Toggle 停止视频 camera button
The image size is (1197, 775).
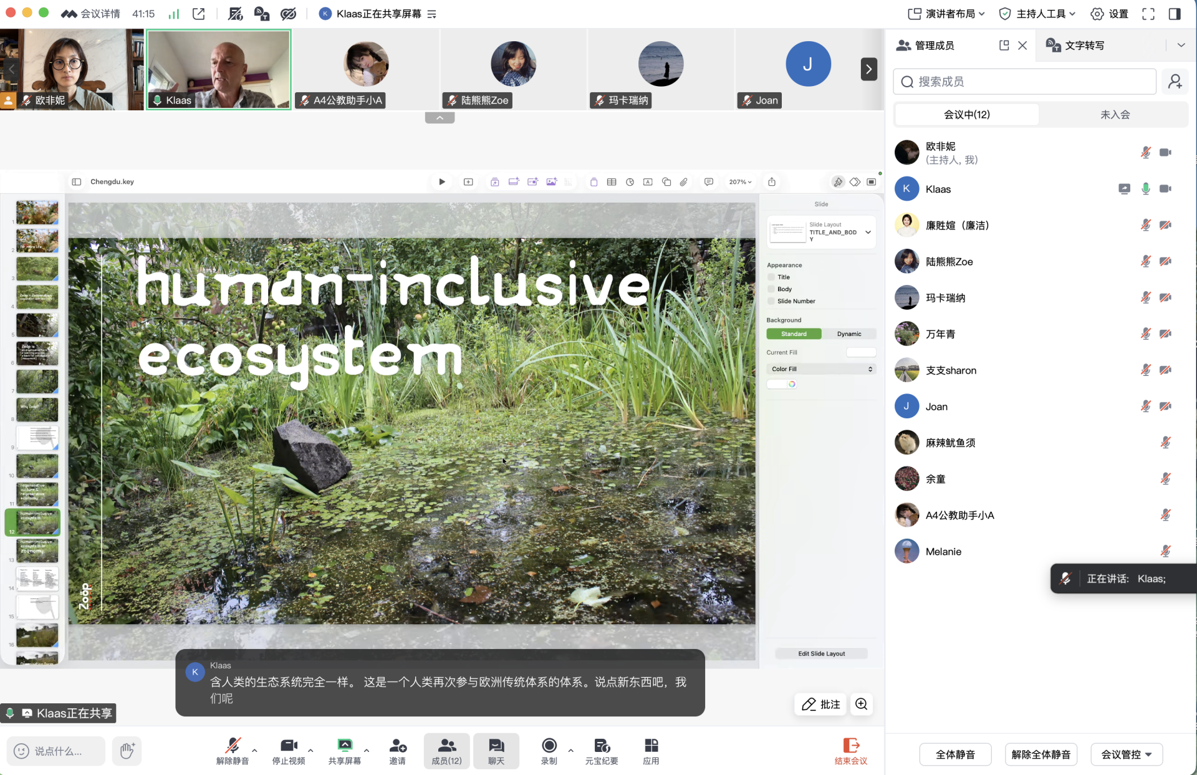click(x=289, y=751)
